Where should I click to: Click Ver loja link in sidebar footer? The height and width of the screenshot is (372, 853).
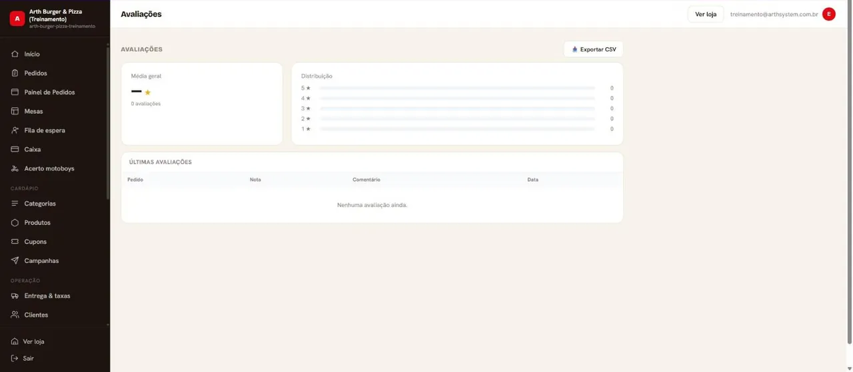[x=33, y=341]
